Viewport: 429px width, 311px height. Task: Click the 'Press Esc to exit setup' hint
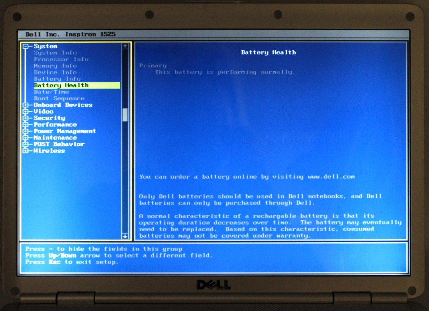72,262
